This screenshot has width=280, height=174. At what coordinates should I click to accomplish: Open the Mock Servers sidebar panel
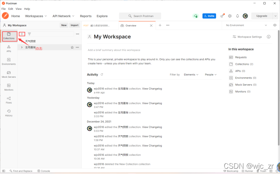9,74
